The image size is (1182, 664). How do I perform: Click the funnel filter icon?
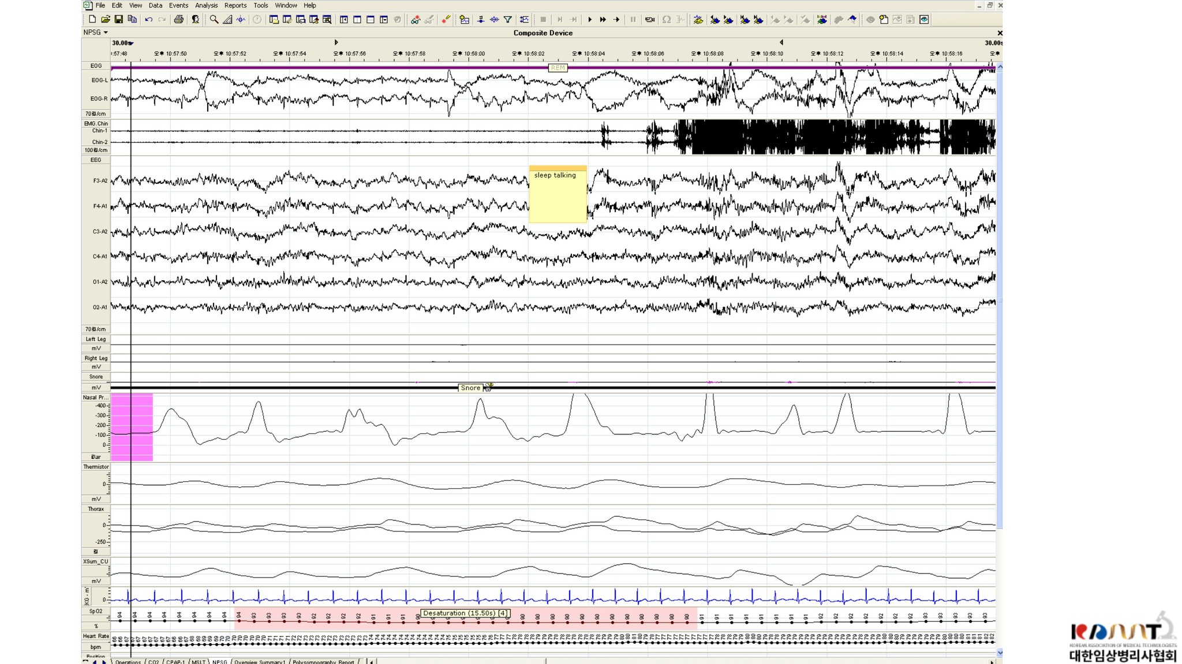pyautogui.click(x=508, y=20)
